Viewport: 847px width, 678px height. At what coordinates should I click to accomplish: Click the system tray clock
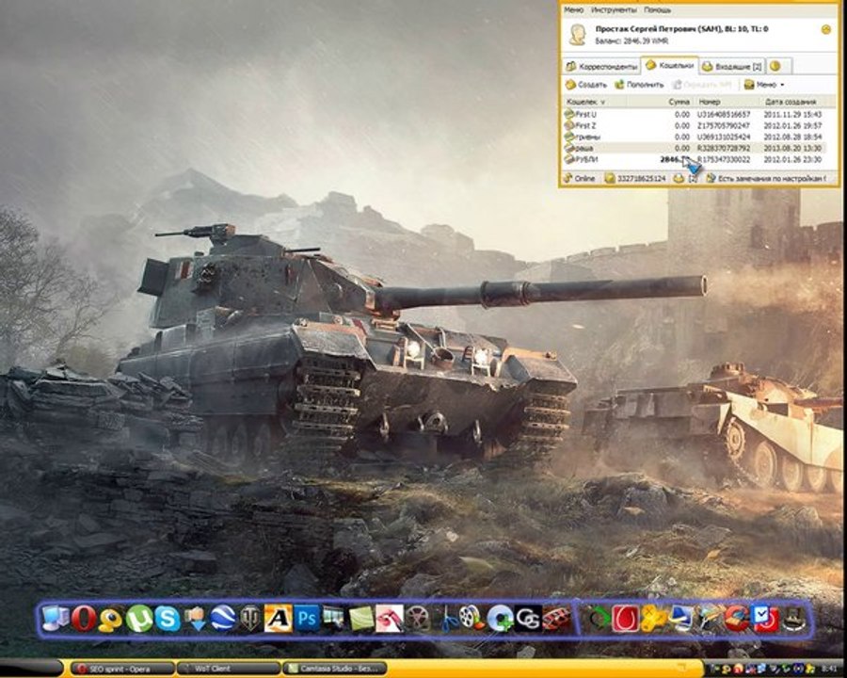(x=831, y=670)
